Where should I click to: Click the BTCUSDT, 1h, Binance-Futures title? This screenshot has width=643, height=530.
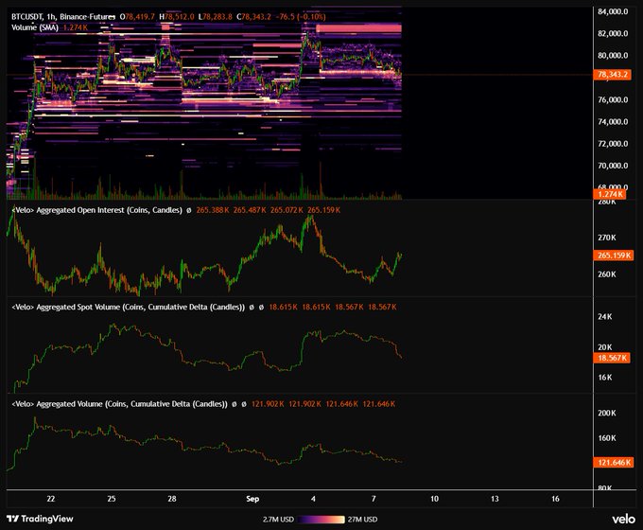click(x=63, y=17)
